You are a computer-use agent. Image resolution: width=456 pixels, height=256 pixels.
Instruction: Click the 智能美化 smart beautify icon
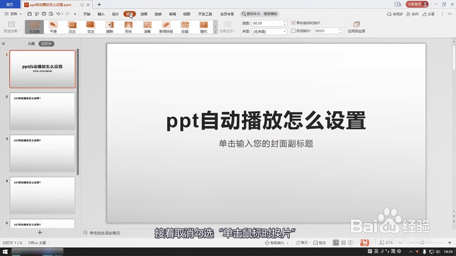267,242
